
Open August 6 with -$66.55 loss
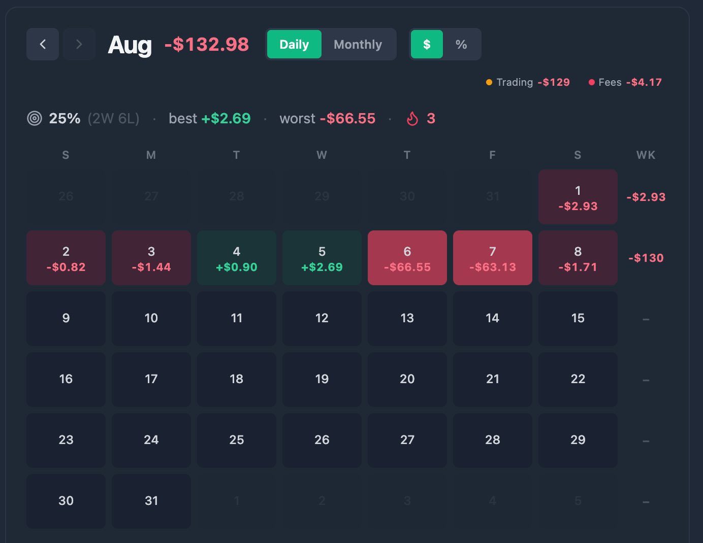[x=407, y=258]
